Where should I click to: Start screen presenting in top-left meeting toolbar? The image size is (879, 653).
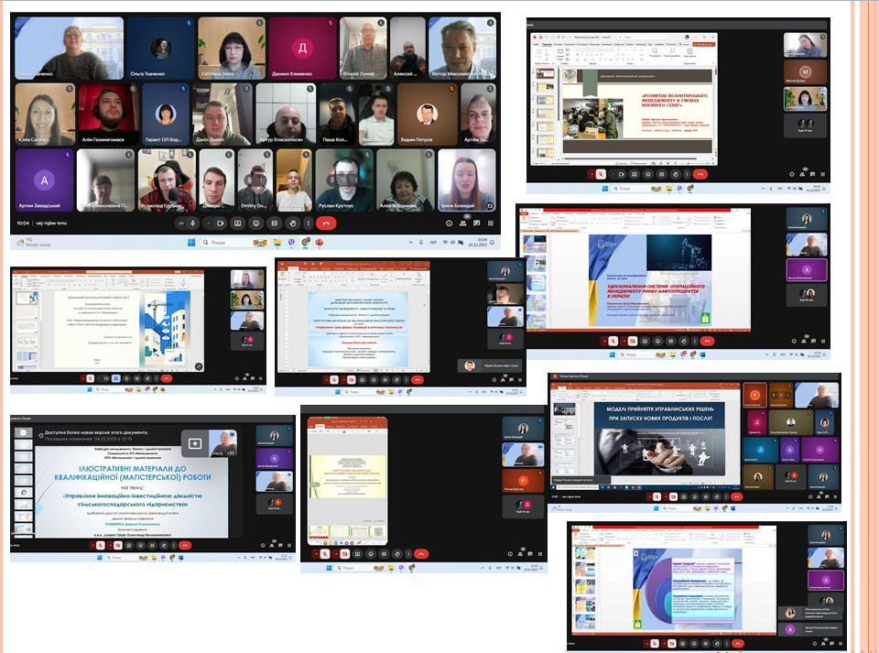tap(274, 223)
